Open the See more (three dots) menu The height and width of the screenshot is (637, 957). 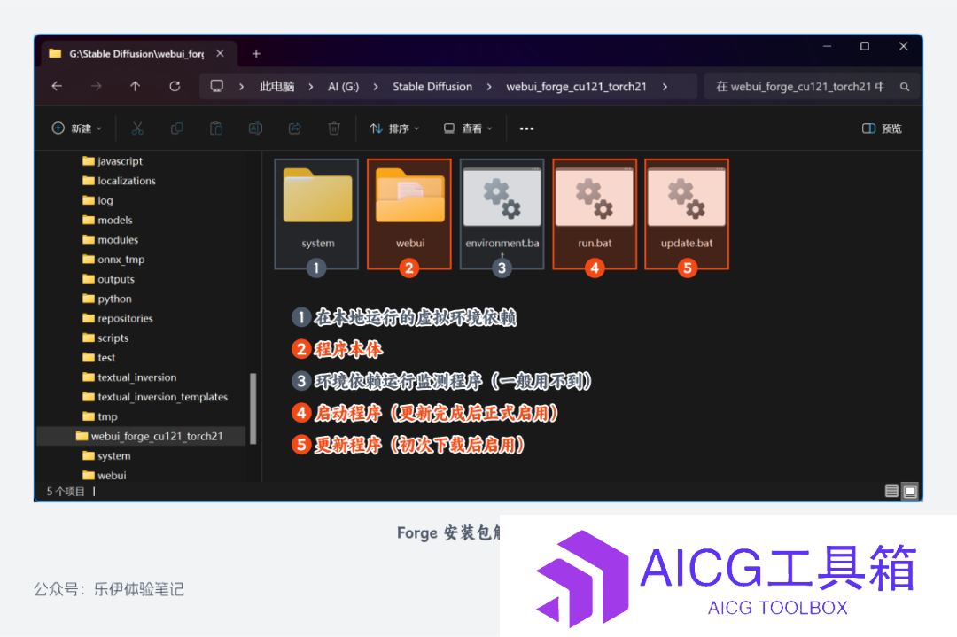(526, 128)
